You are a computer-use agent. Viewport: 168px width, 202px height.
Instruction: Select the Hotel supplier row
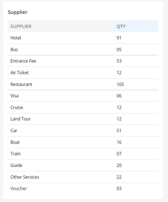(83, 38)
